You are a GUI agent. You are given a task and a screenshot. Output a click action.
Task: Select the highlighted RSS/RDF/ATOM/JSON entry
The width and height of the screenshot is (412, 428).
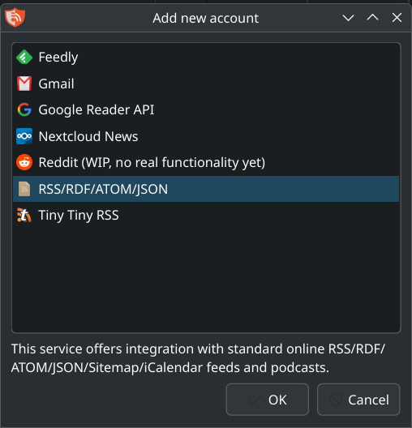pos(206,189)
